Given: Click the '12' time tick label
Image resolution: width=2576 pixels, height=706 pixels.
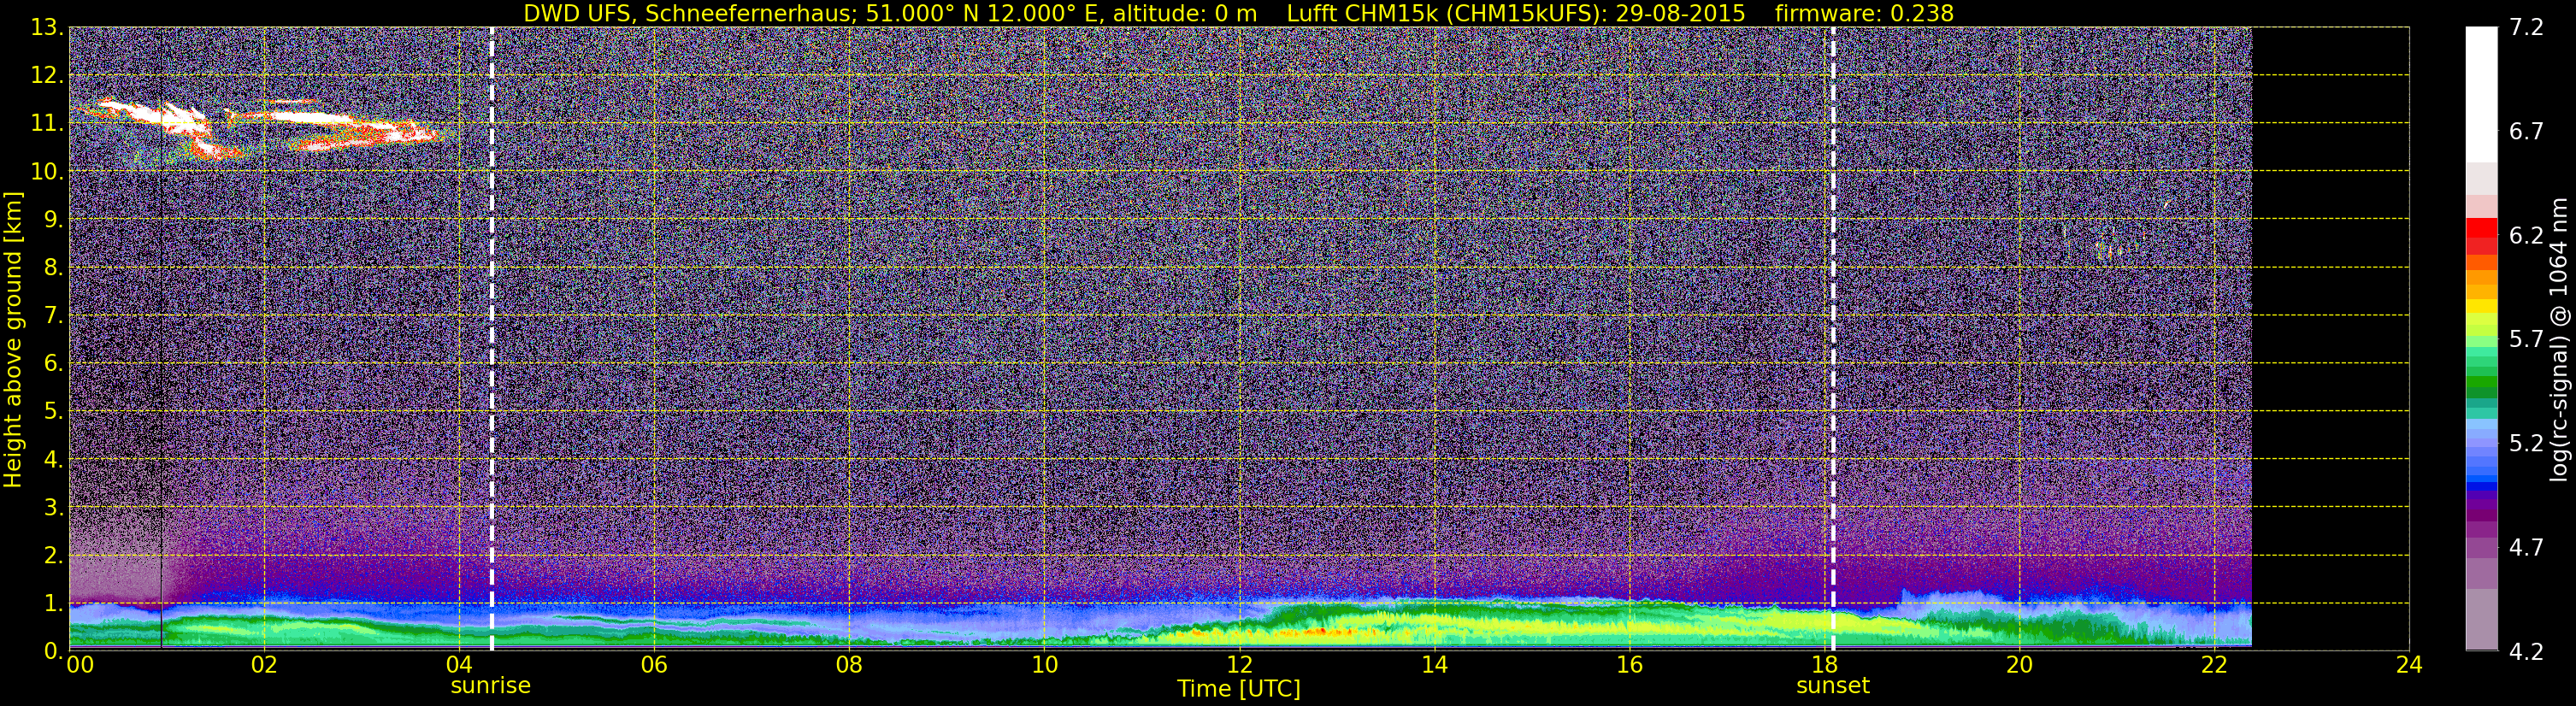Looking at the screenshot, I should click(1239, 665).
